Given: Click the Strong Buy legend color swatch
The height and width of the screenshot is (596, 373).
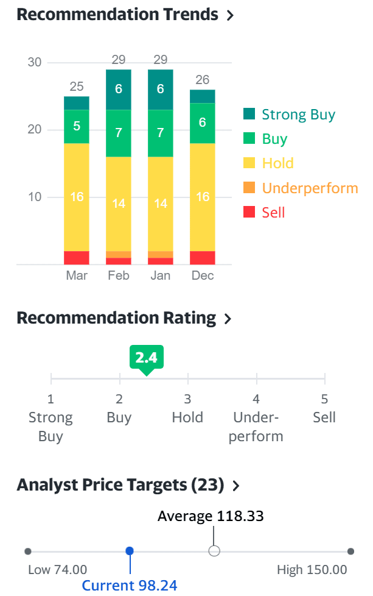Looking at the screenshot, I should click(x=249, y=114).
